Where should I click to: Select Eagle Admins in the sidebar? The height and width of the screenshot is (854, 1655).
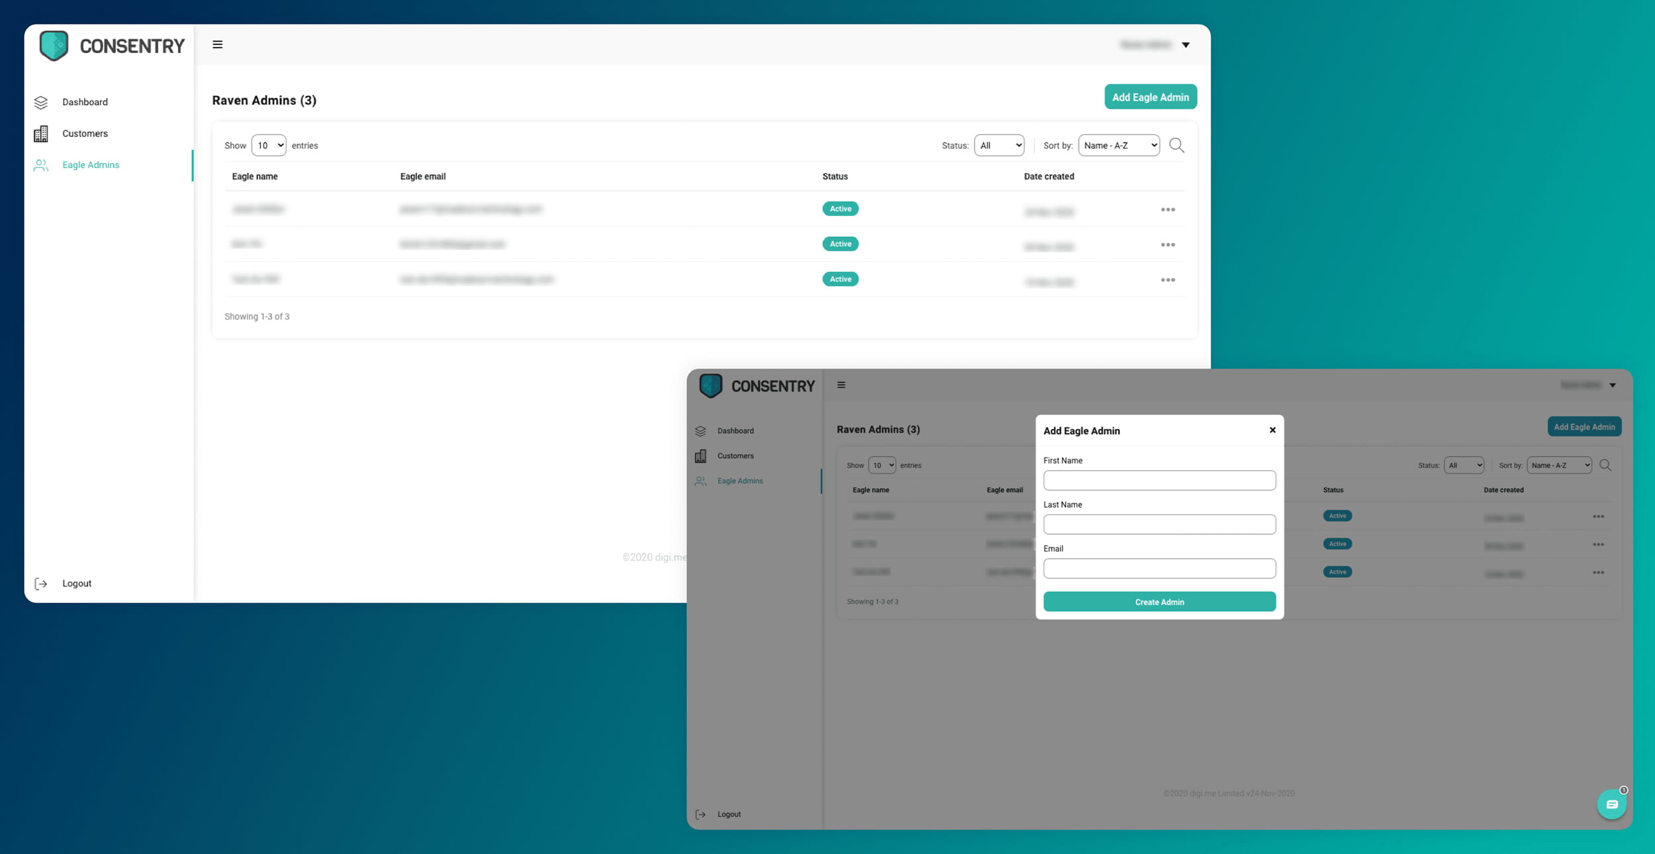point(91,165)
